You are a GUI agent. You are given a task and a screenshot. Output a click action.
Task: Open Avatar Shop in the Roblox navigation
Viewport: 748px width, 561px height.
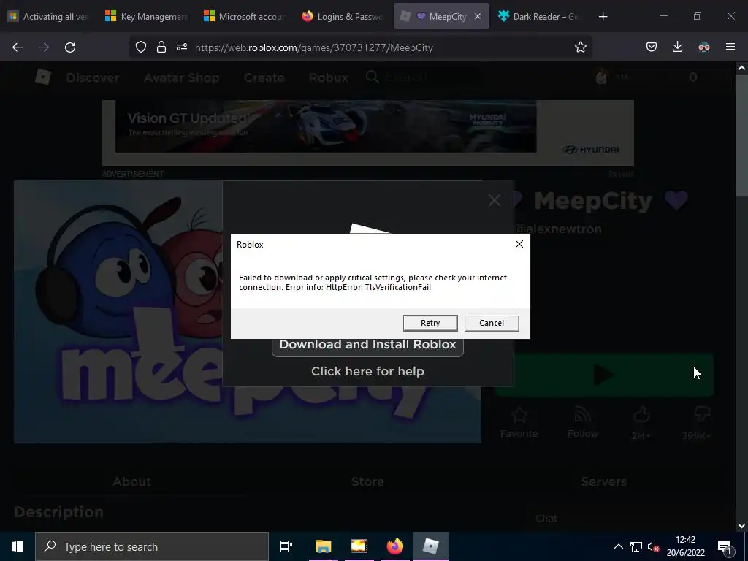181,77
